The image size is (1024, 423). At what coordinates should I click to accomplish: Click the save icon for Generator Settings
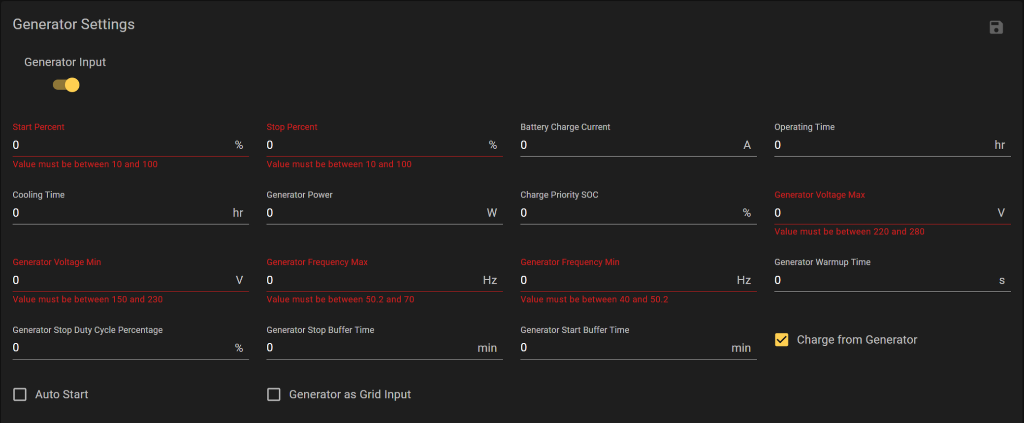995,27
